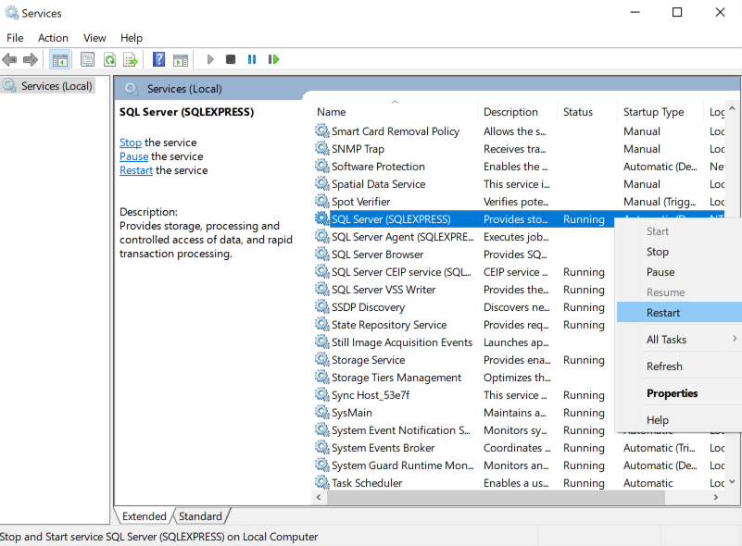Screen dimensions: 742x546
Task: Click gear icon of Storage Service row
Action: pyautogui.click(x=322, y=359)
